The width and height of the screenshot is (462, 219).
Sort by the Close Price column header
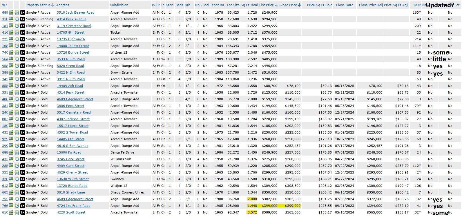(290, 5)
